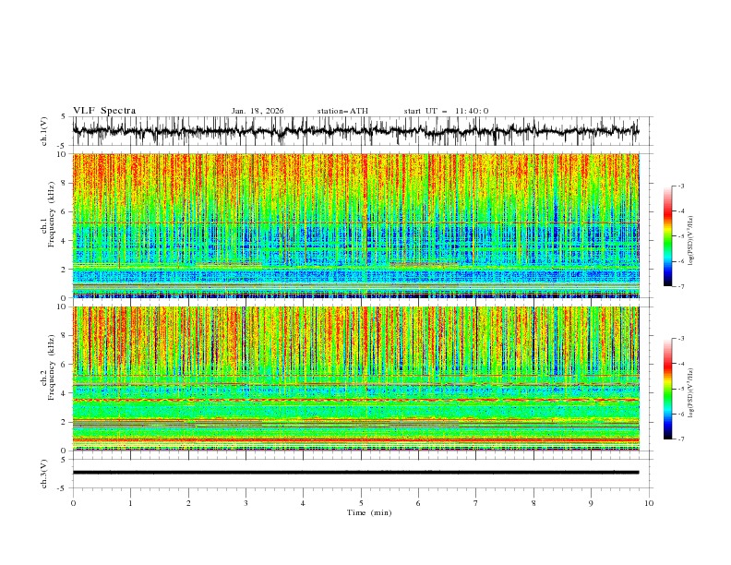Click the time axis tick label "3"
Image resolution: width=731 pixels, height=565 pixels.
[246, 503]
